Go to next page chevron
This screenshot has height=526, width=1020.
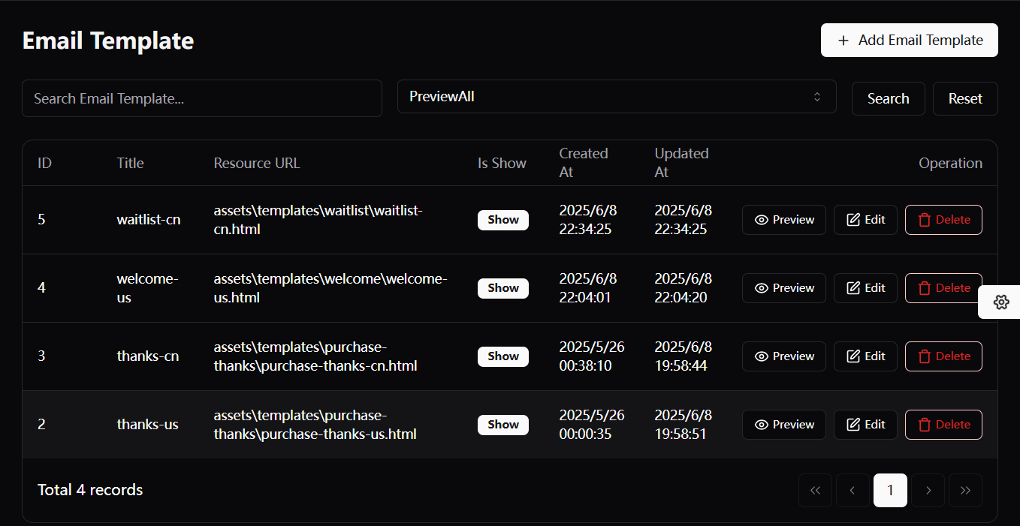tap(928, 491)
